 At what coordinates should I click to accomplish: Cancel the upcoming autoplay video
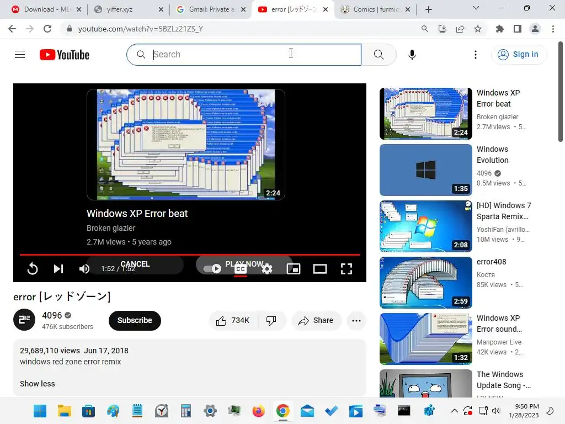(x=135, y=264)
